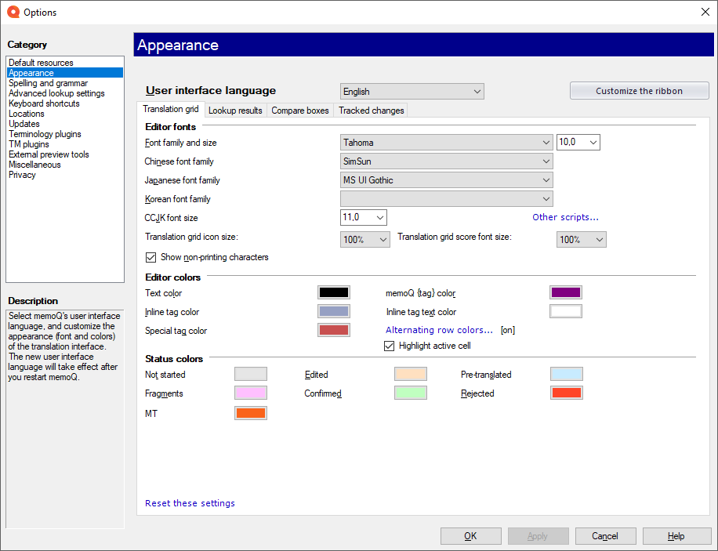Click the OK button

point(471,536)
